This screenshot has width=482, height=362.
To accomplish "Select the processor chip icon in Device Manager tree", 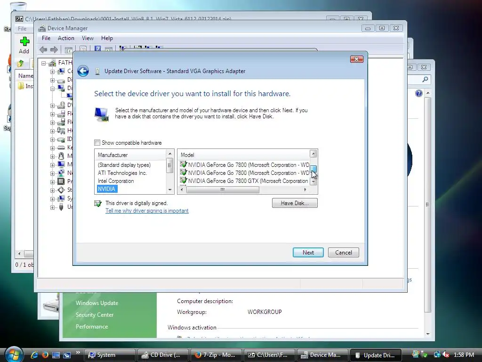I will 61,181.
